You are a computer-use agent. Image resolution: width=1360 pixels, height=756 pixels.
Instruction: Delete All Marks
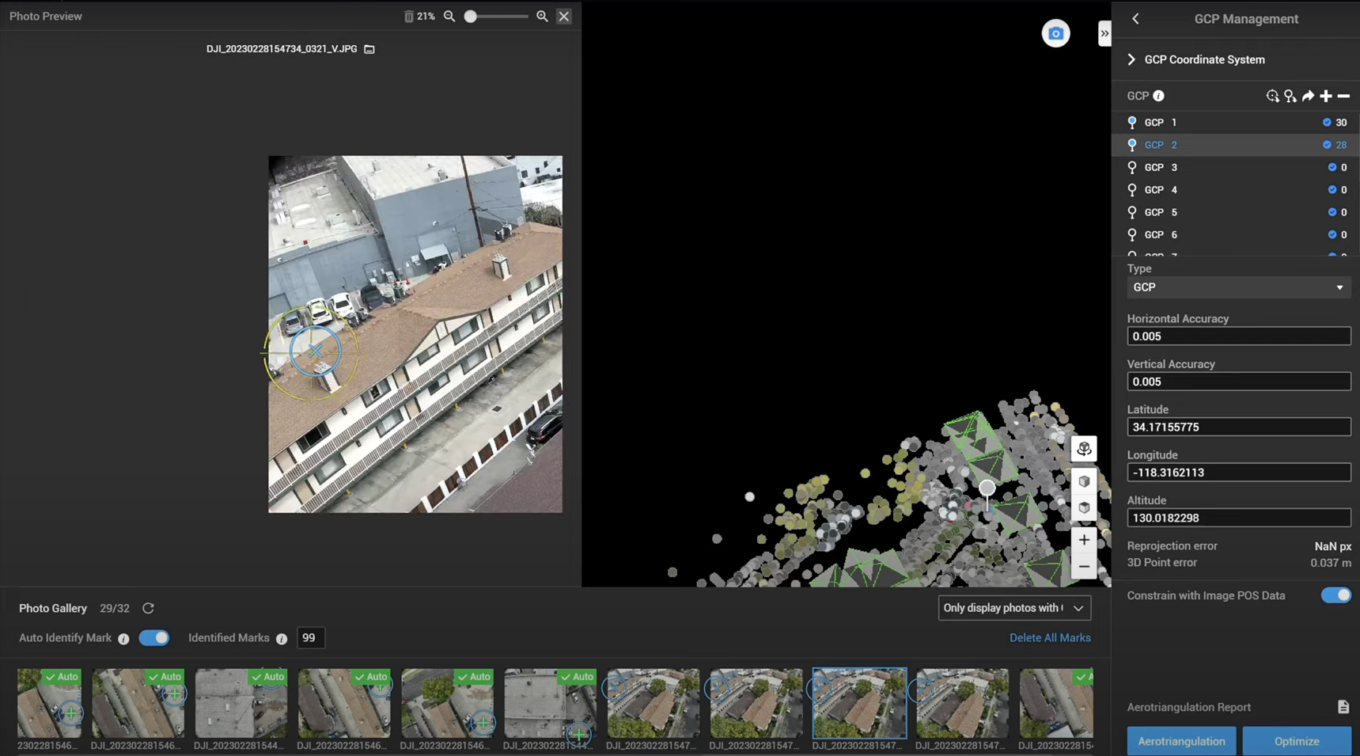(1050, 638)
